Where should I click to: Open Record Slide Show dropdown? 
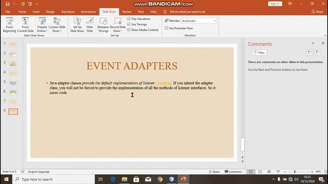[117, 25]
